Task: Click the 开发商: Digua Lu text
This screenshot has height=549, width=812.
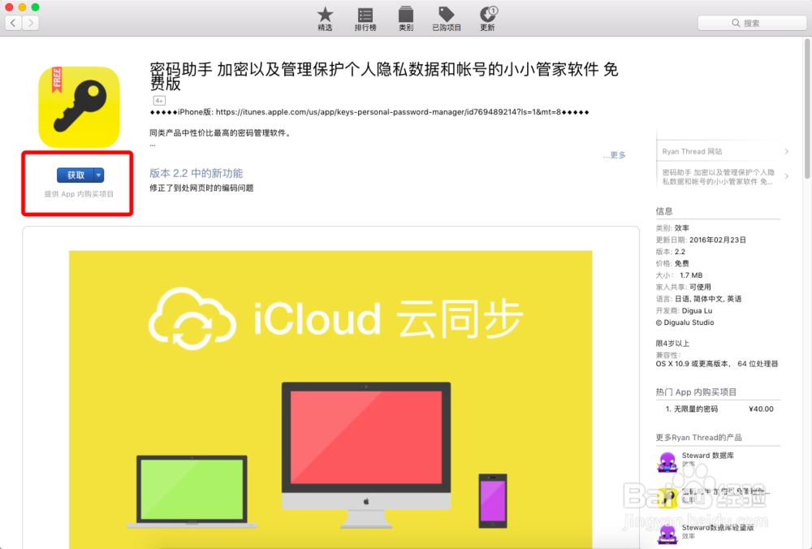Action: point(684,311)
